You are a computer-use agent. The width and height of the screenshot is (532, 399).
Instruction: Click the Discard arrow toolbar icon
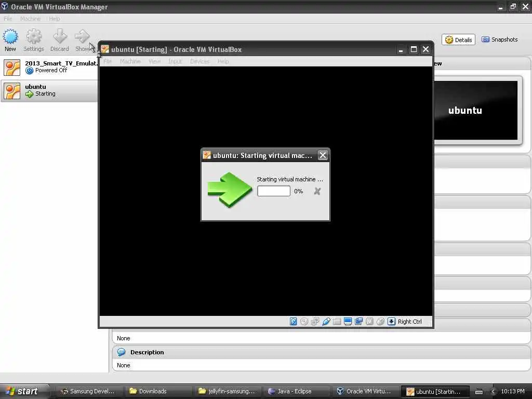point(60,36)
